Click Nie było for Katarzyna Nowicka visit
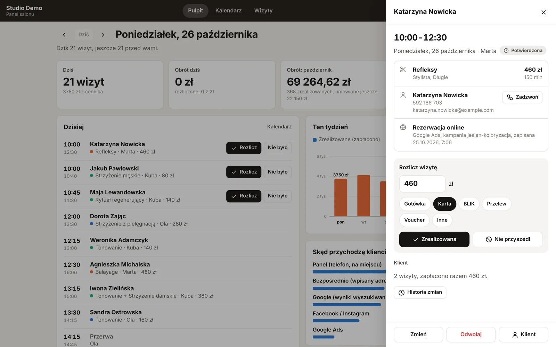 pos(278,148)
